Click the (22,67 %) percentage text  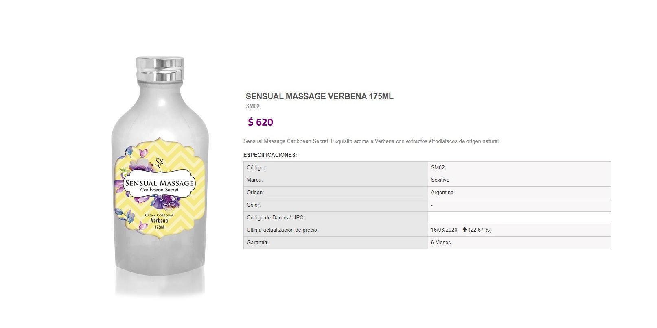(480, 230)
